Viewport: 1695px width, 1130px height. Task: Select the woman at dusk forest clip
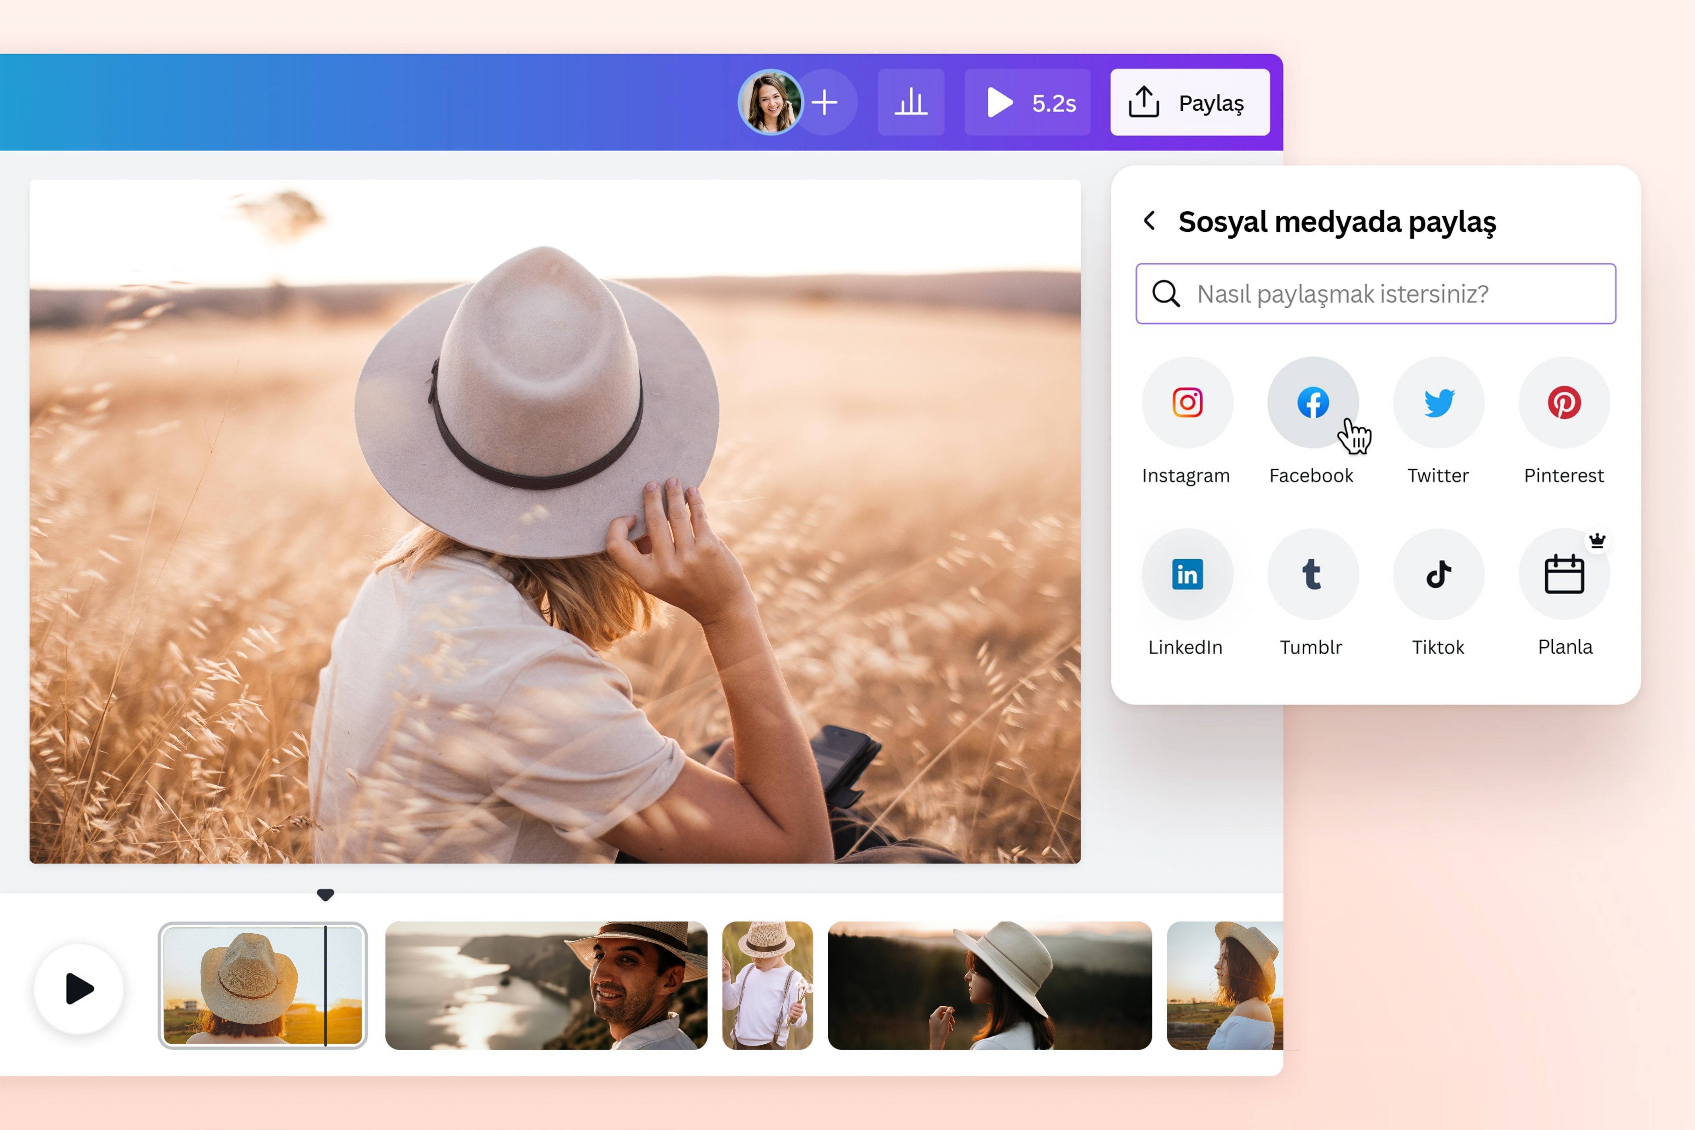(989, 985)
